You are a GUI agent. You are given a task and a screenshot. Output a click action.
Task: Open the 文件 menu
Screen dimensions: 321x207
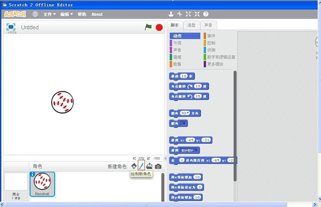49,14
